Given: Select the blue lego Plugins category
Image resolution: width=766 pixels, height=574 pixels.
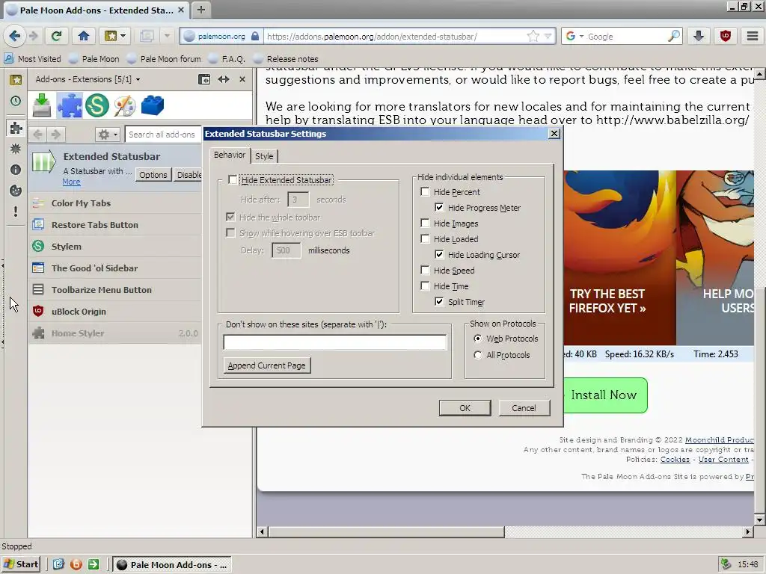Looking at the screenshot, I should [153, 105].
